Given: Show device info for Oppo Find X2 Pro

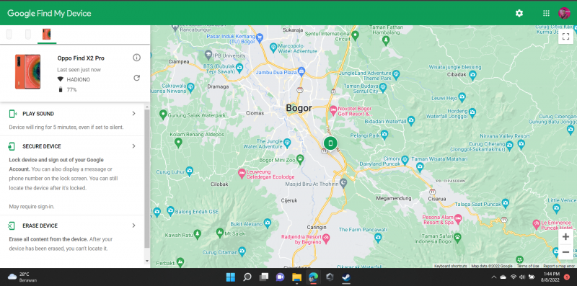Looking at the screenshot, I should 136,58.
